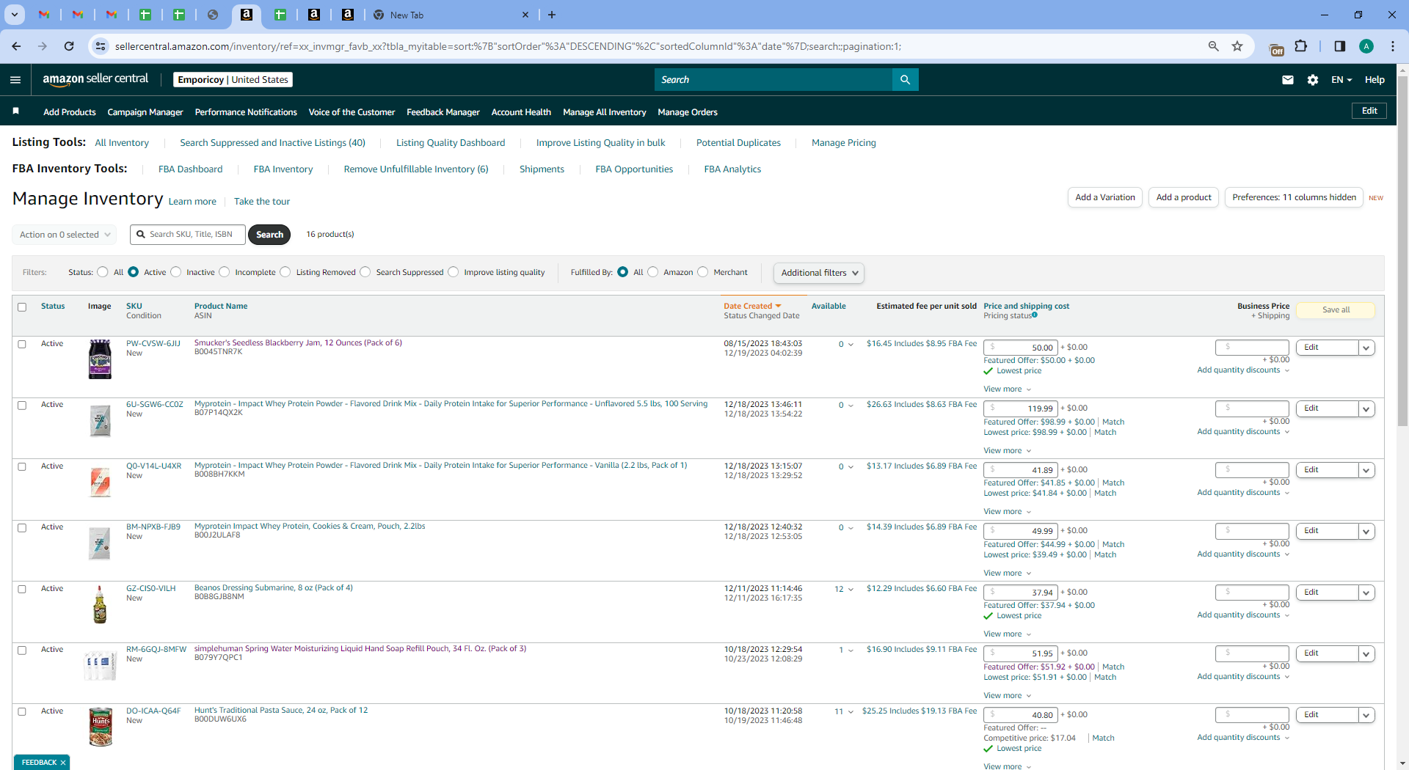This screenshot has height=770, width=1409.
Task: Click price field showing 119.99
Action: [x=1021, y=409]
